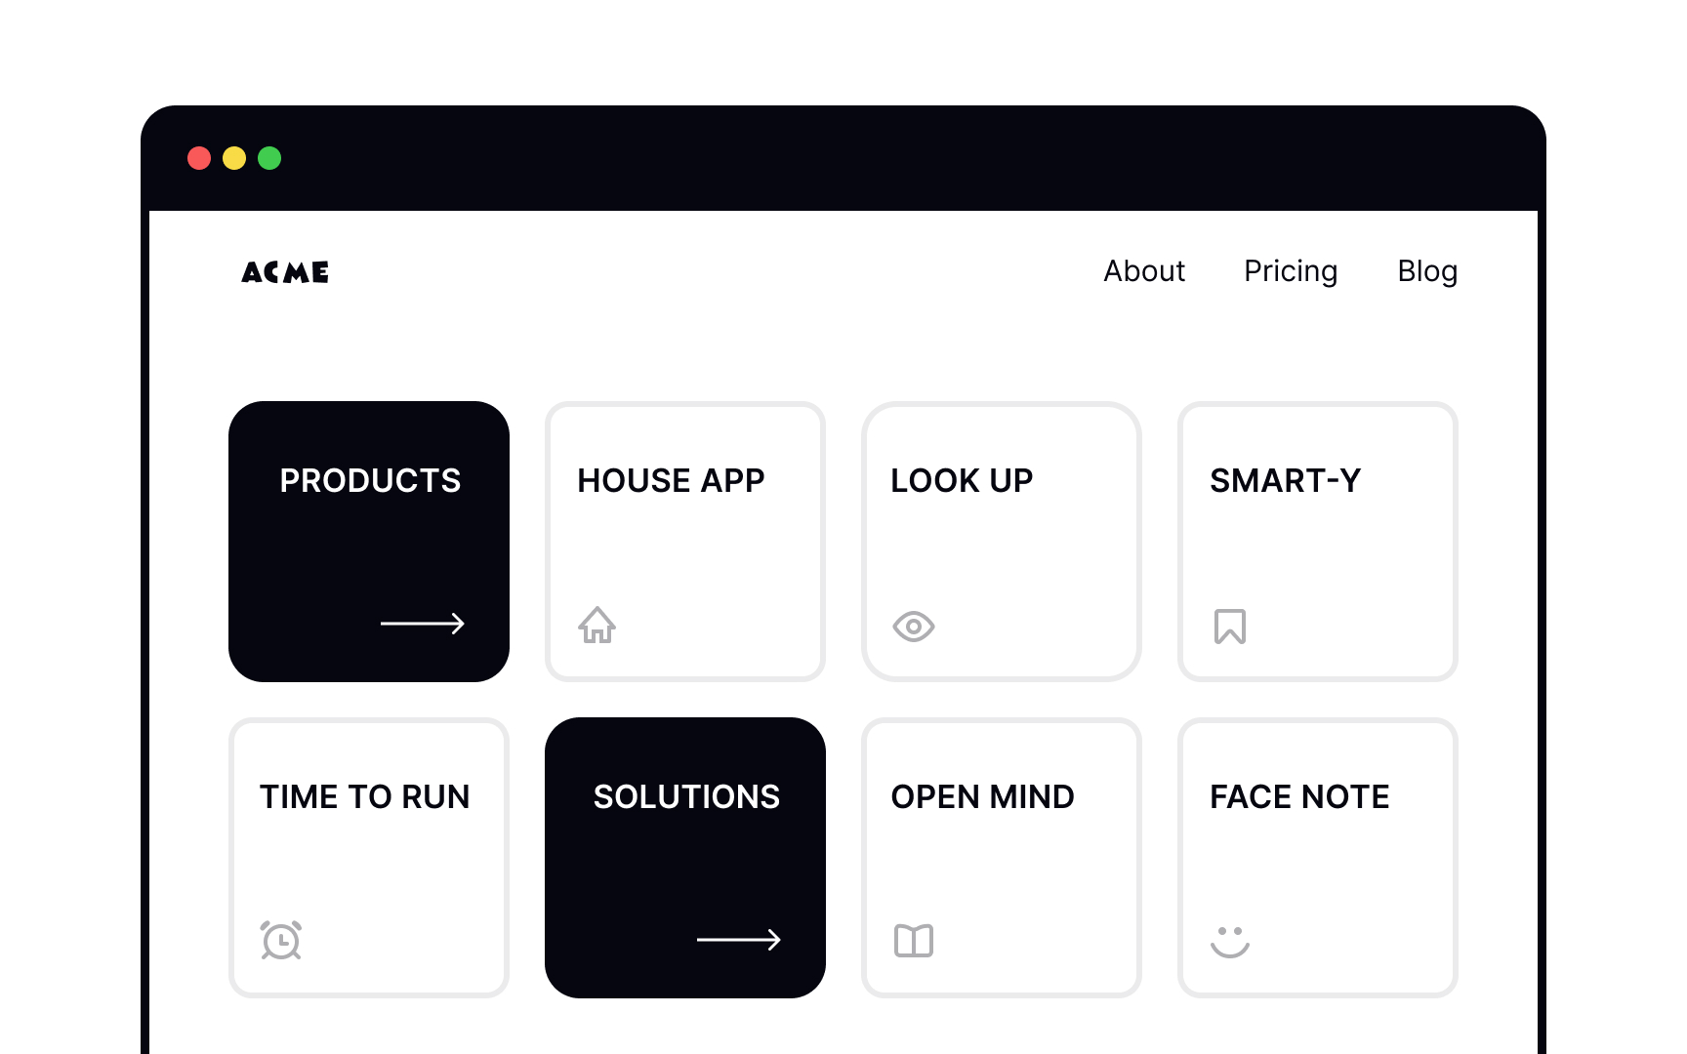Image resolution: width=1687 pixels, height=1054 pixels.
Task: Click the arrow inside the SOLUTIONS card
Action: 739,940
